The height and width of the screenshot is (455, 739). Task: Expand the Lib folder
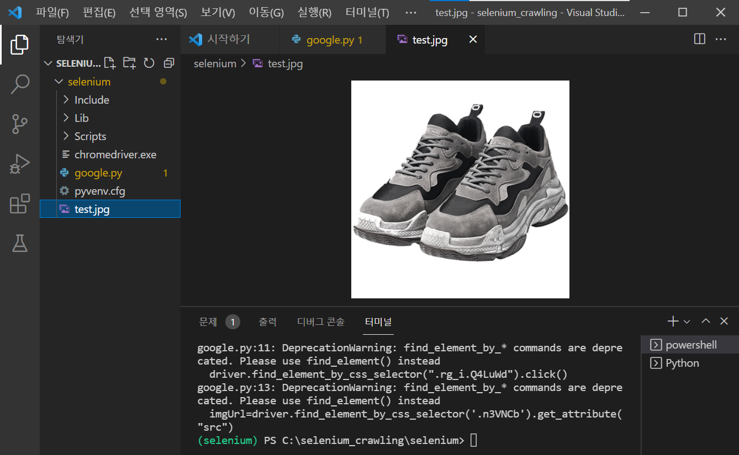pos(110,118)
